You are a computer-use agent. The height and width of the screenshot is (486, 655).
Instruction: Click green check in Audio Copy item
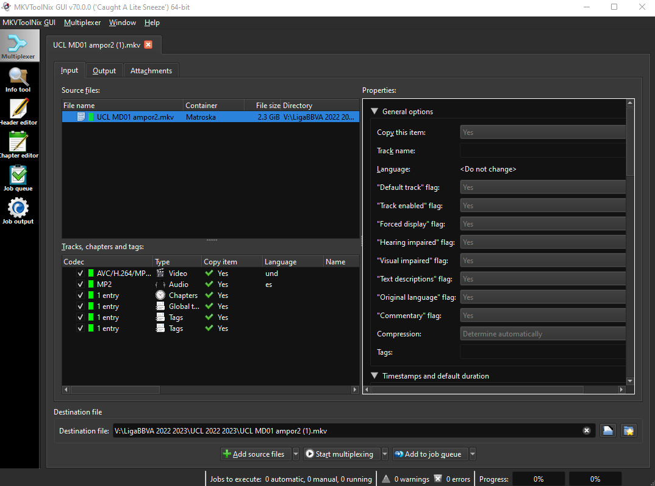209,284
